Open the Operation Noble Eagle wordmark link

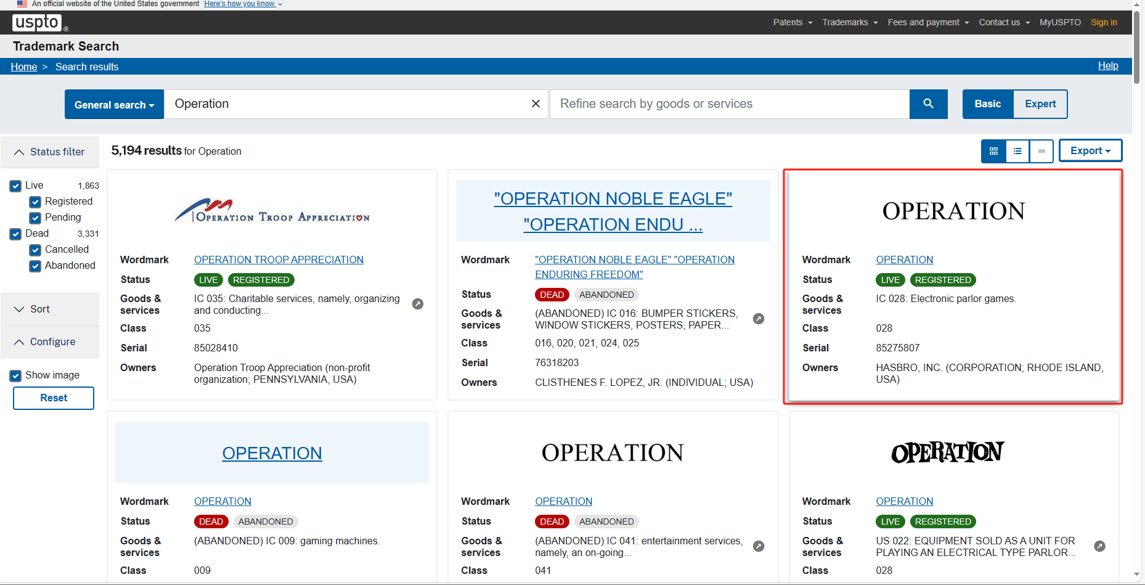tap(635, 267)
